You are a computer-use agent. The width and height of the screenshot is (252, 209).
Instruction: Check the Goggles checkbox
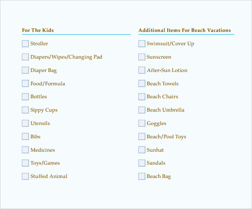point(142,123)
